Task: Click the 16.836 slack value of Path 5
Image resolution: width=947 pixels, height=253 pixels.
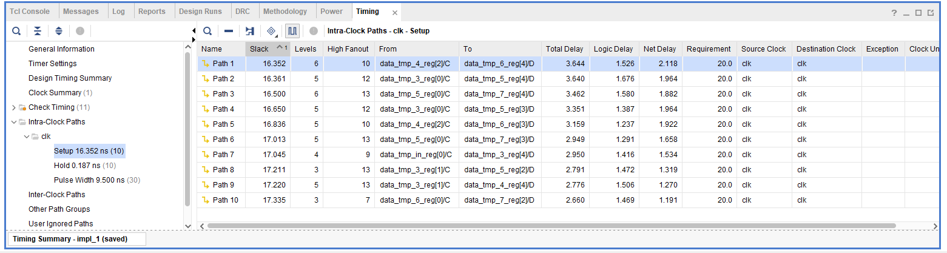Action: pyautogui.click(x=274, y=124)
